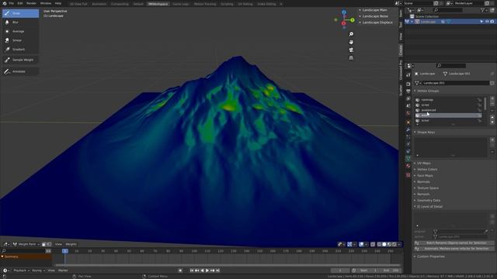Select the Smear tool
Viewport: 497px width, 279px height.
click(x=21, y=40)
